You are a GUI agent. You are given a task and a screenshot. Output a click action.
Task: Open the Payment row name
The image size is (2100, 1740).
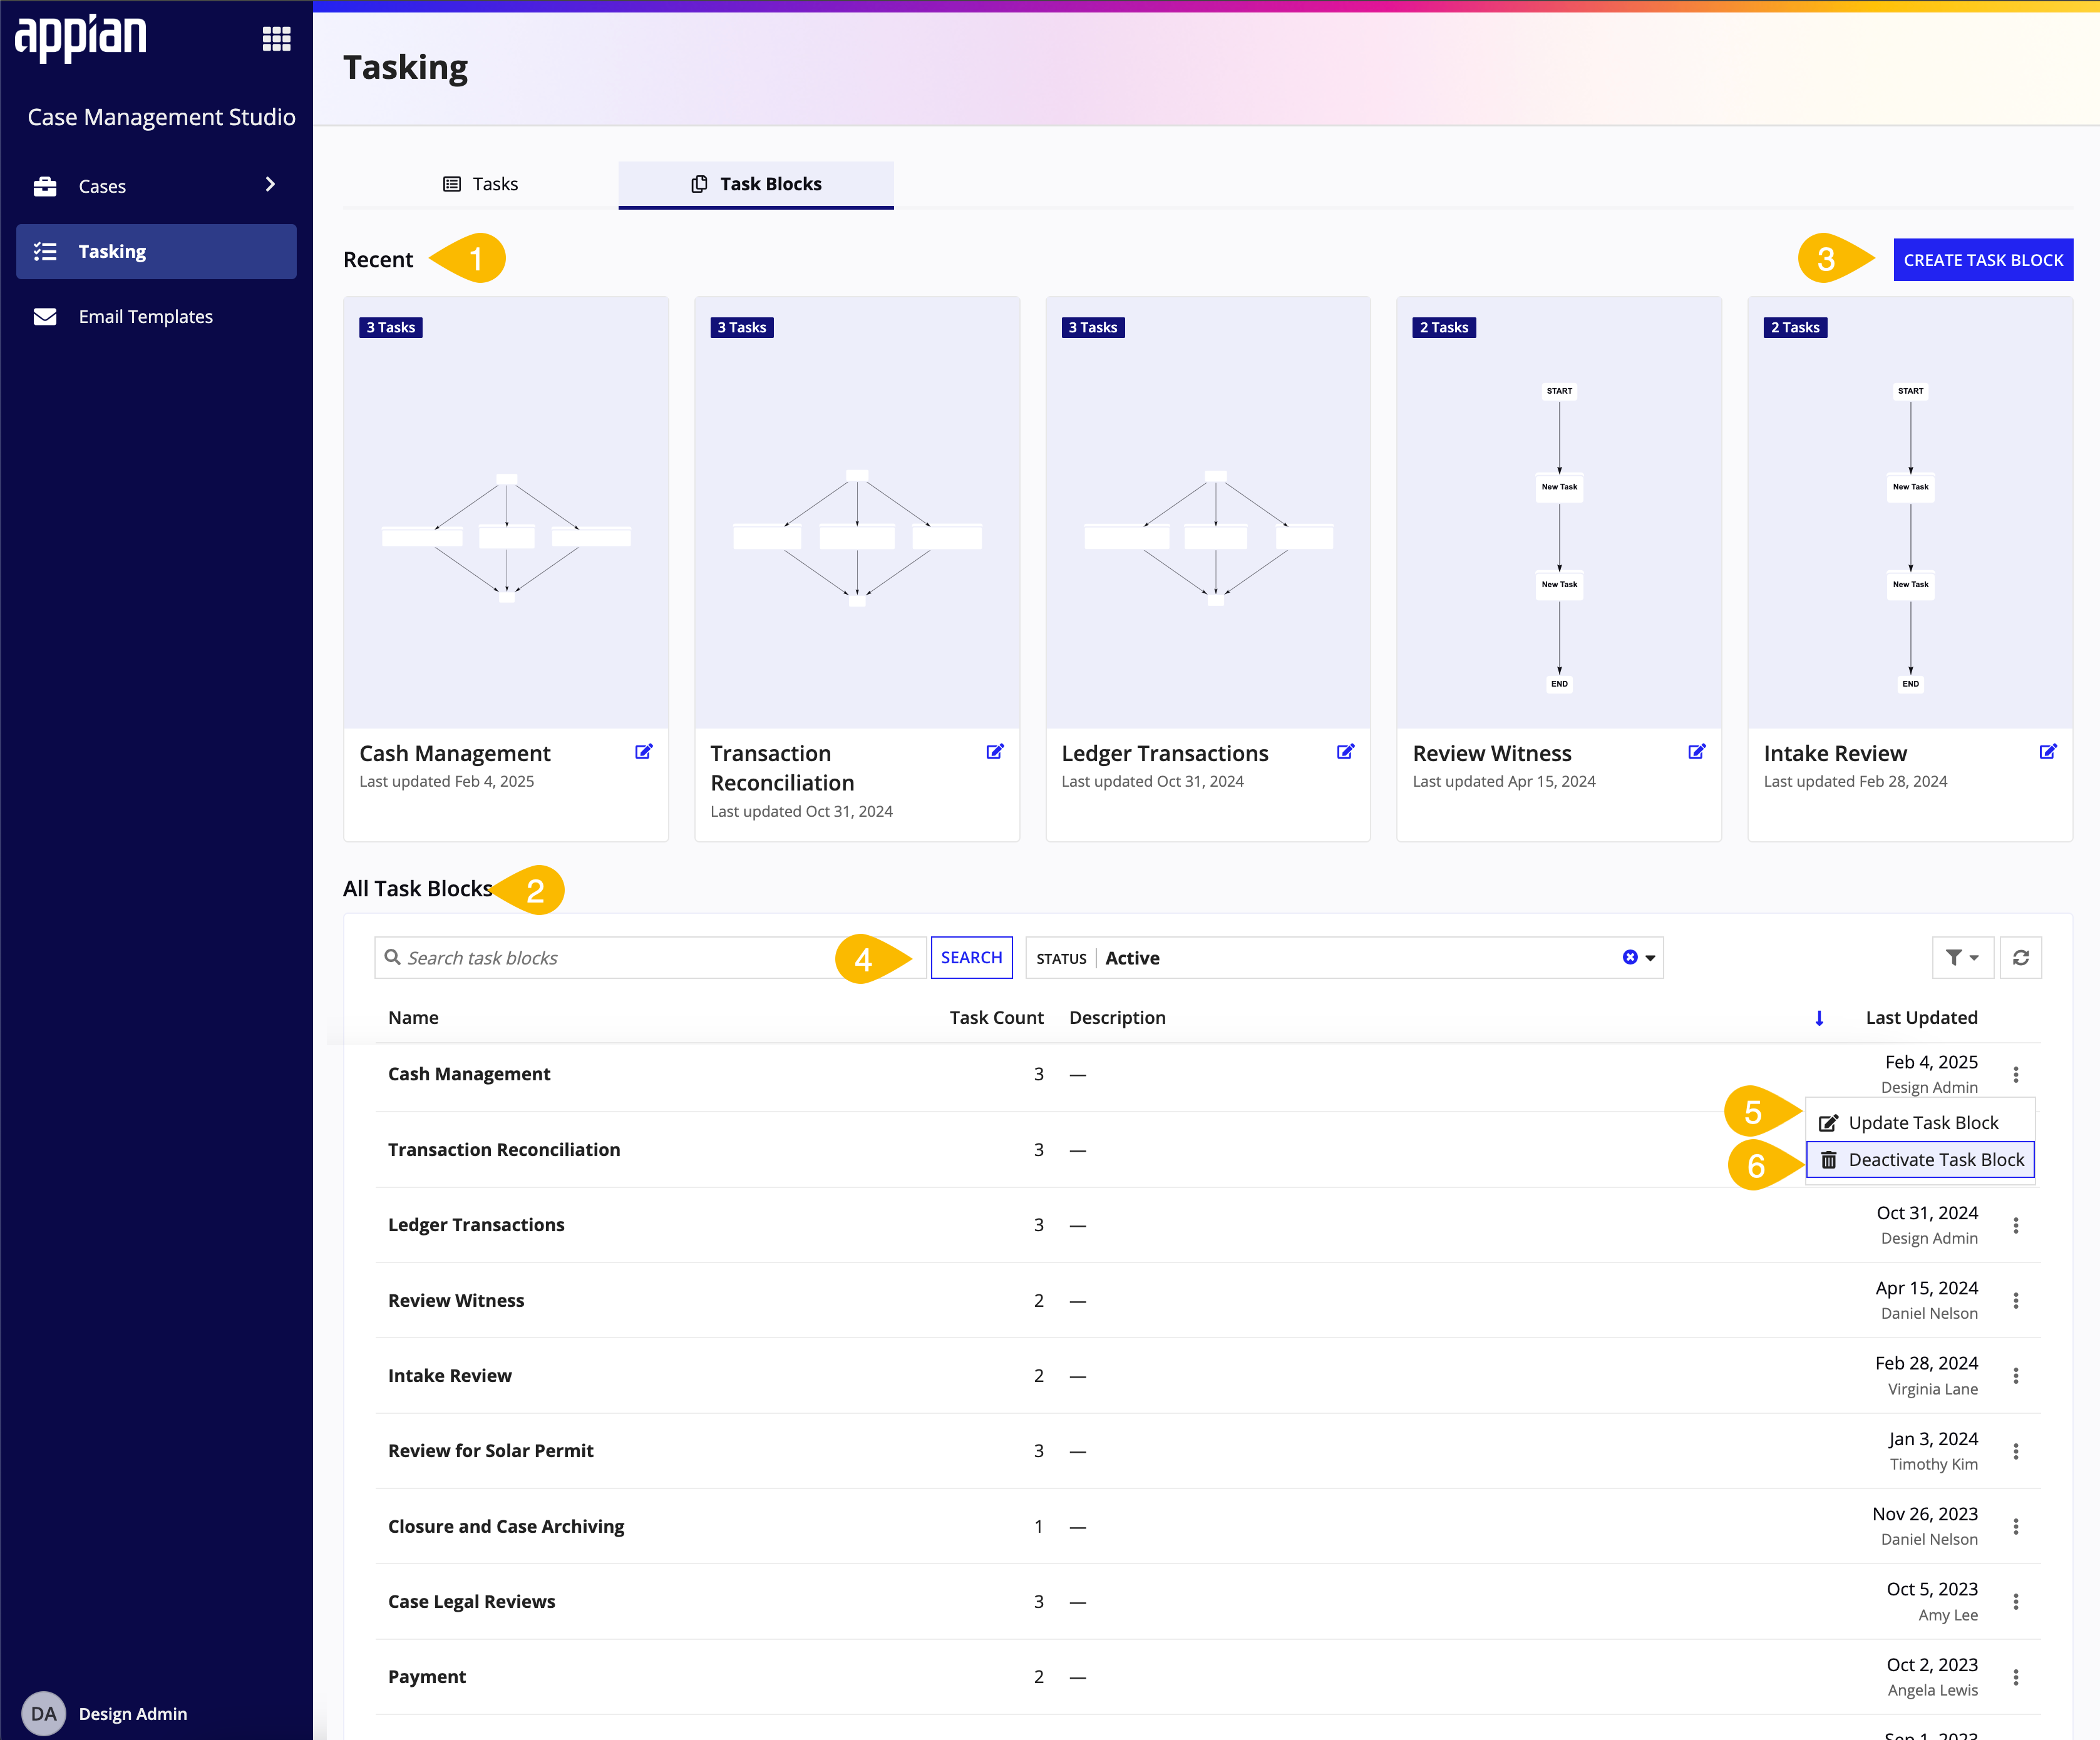[x=427, y=1678]
